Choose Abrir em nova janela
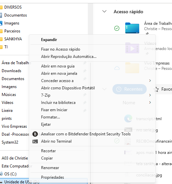Screen dimensions: 172x184 [59, 73]
